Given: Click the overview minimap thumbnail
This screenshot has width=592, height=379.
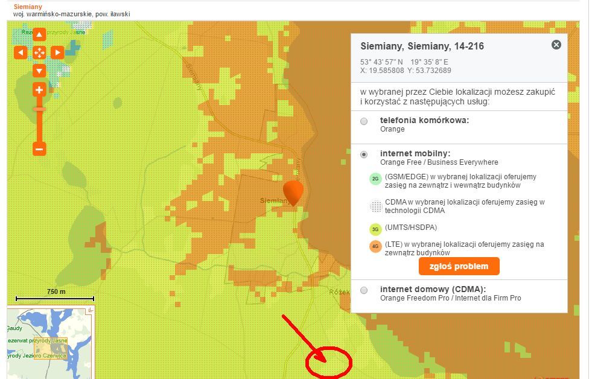Looking at the screenshot, I should tap(49, 344).
